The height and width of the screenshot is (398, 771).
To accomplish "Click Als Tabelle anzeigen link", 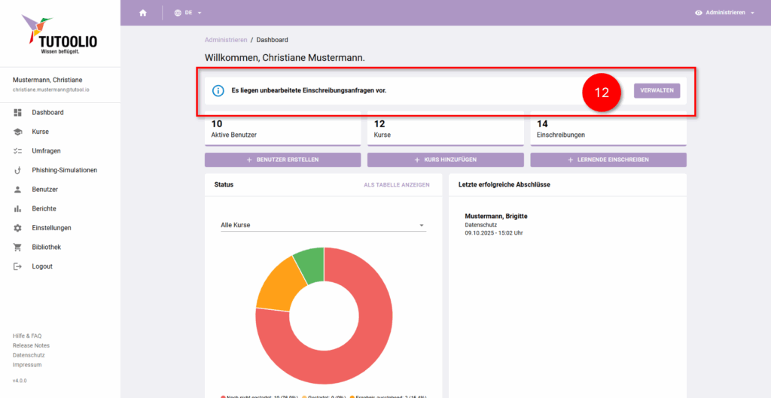I will coord(396,184).
